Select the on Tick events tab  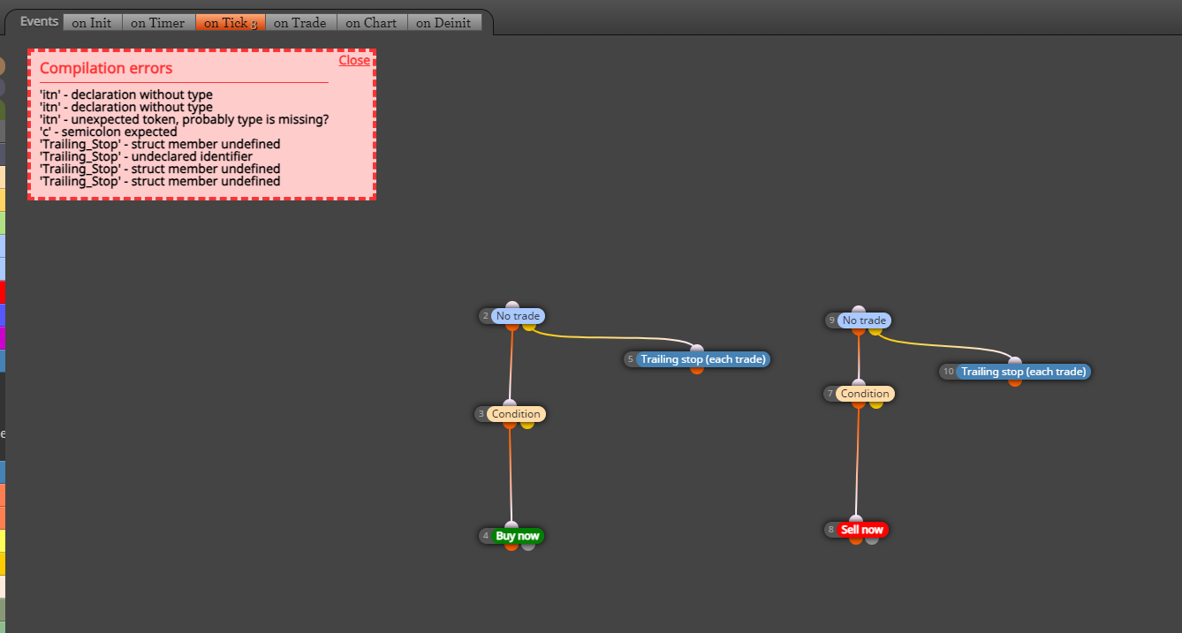[x=230, y=23]
